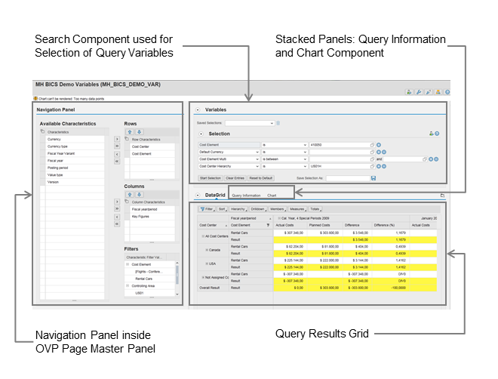Open the Saved Selections dropdown
The height and width of the screenshot is (379, 498).
point(272,123)
